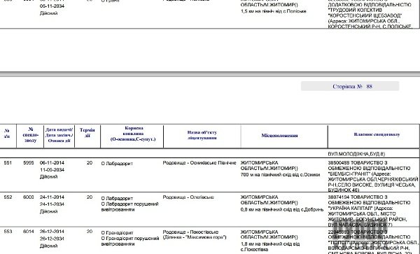Select row number '553'
Image resolution: width=420 pixels, height=254 pixels.
pyautogui.click(x=8, y=231)
